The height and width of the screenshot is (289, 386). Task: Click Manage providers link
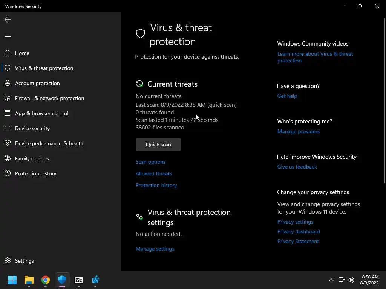[x=298, y=131]
